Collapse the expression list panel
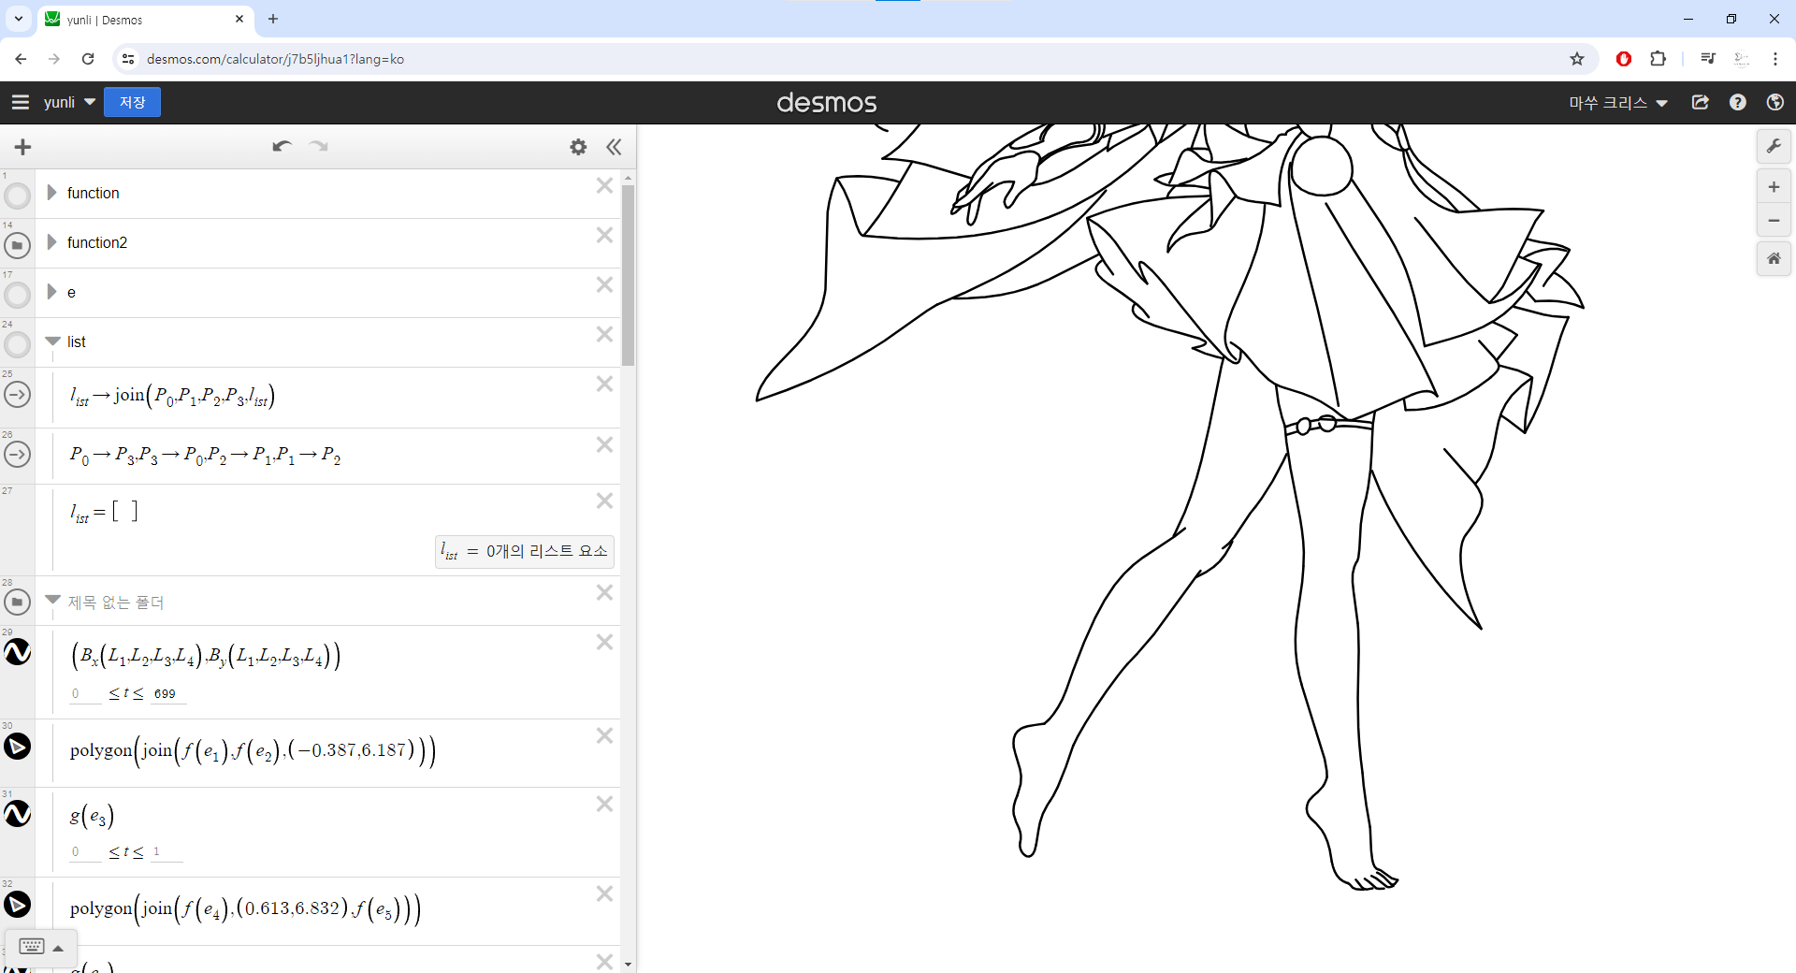 coord(614,147)
